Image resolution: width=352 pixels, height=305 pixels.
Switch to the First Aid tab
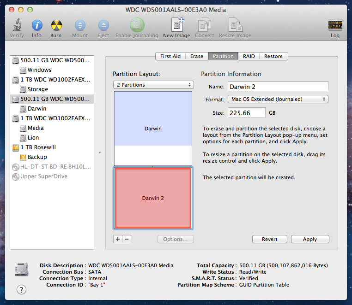point(170,56)
